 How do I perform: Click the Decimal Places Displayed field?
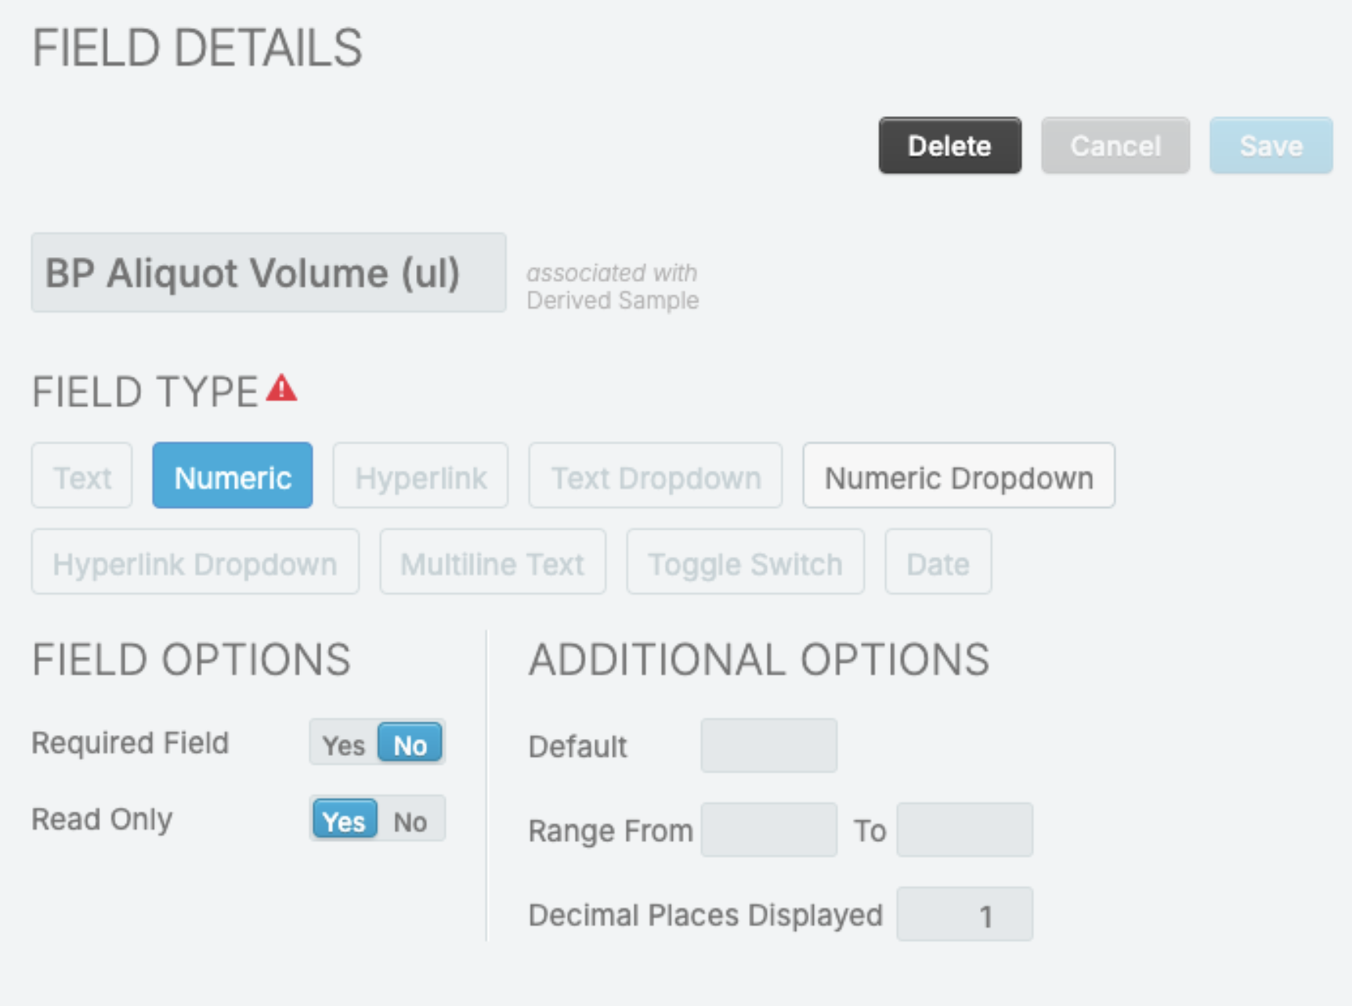pyautogui.click(x=964, y=914)
